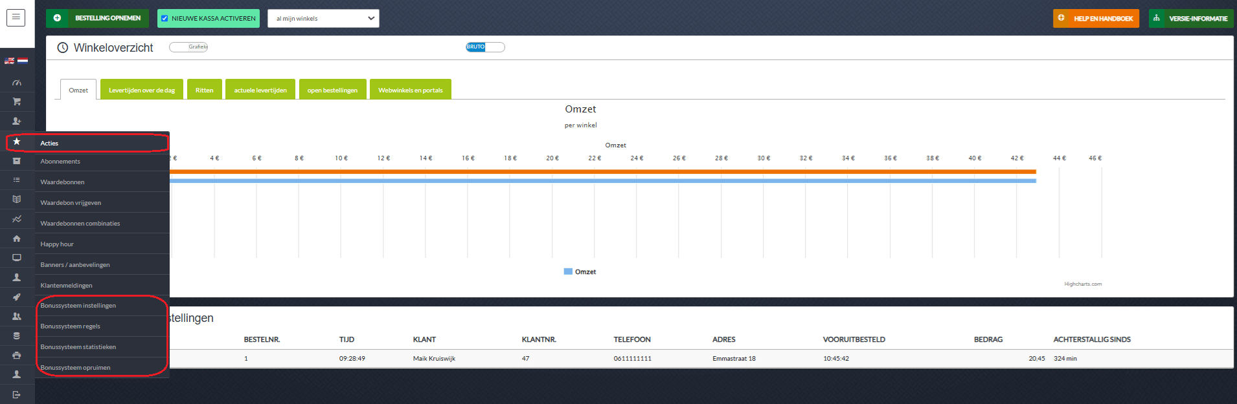Open the open-book sidebar icon

point(17,199)
